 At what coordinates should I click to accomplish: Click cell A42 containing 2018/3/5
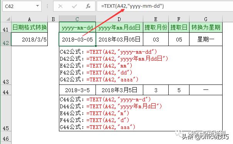[x=29, y=39]
